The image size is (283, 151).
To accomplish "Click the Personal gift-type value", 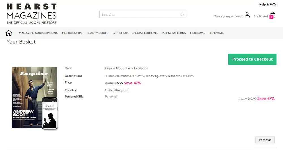I will (x=111, y=97).
